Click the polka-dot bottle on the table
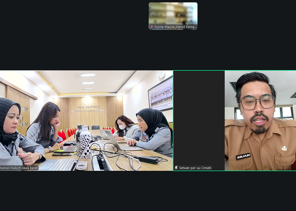Screen dimensions: 296x211 85,145
